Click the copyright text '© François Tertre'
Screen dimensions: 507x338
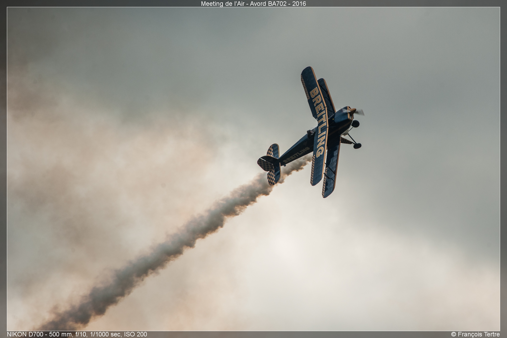pos(475,334)
